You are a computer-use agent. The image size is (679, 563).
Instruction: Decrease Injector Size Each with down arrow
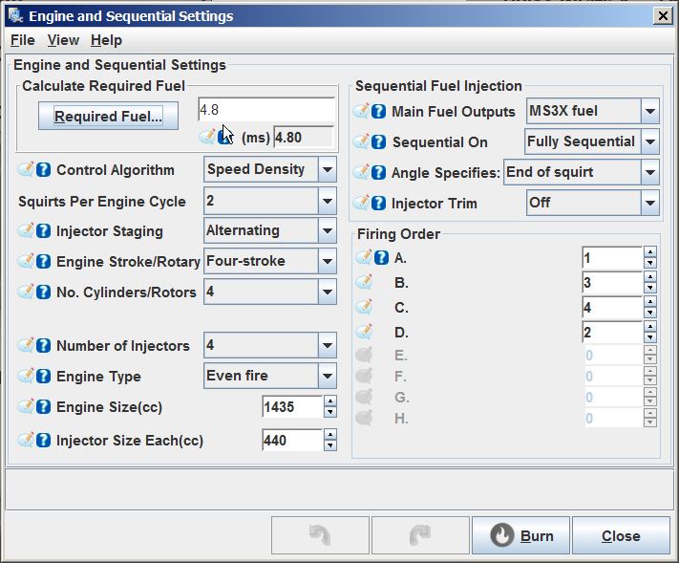[330, 445]
